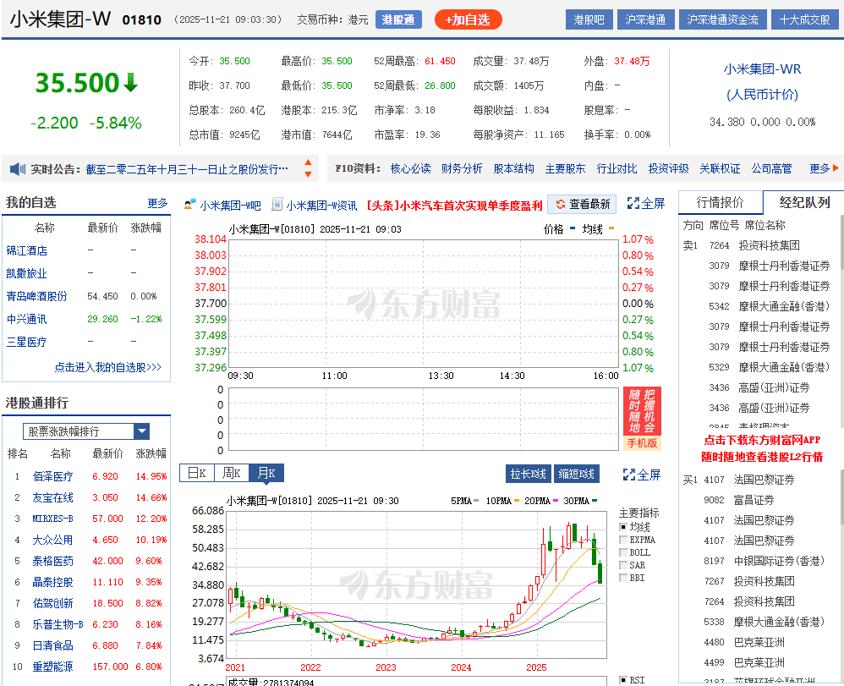Click the 小米集团-W资讯 news icon

[277, 204]
